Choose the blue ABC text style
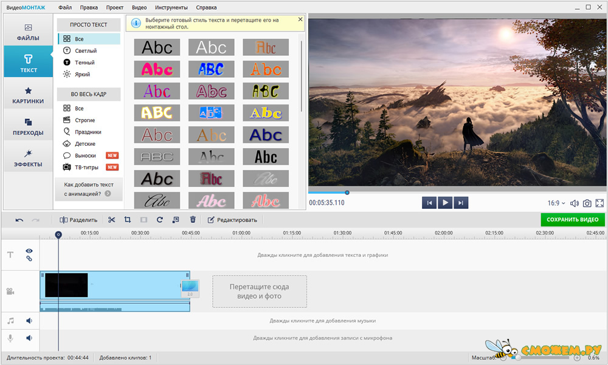The width and height of the screenshot is (608, 365). pyautogui.click(x=212, y=69)
